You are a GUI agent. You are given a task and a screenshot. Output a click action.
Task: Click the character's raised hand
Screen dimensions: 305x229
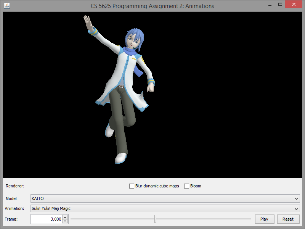pos(89,23)
